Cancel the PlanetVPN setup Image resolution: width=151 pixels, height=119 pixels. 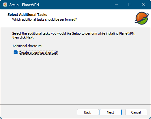click(x=136, y=112)
